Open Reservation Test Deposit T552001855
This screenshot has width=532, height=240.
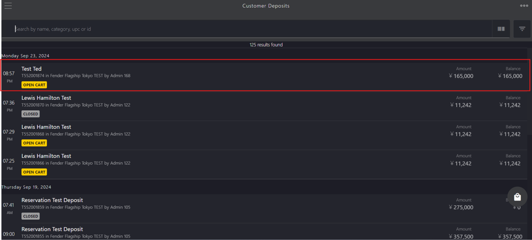tap(264, 232)
